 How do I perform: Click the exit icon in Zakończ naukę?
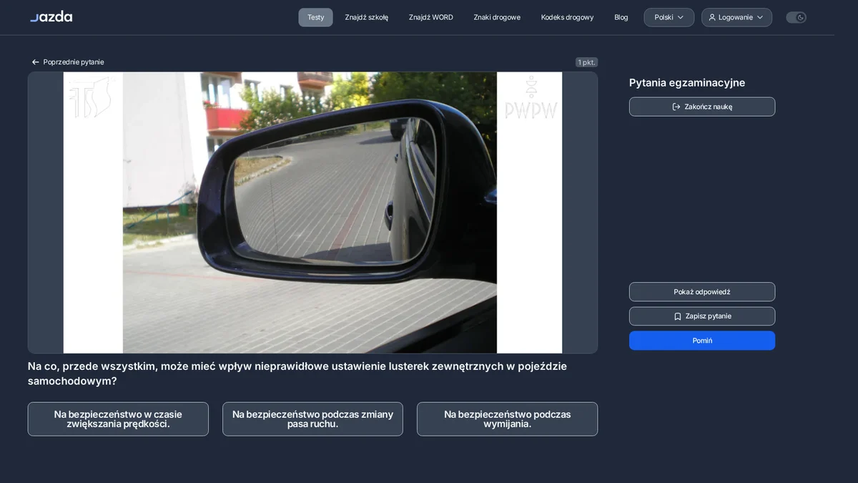[676, 107]
